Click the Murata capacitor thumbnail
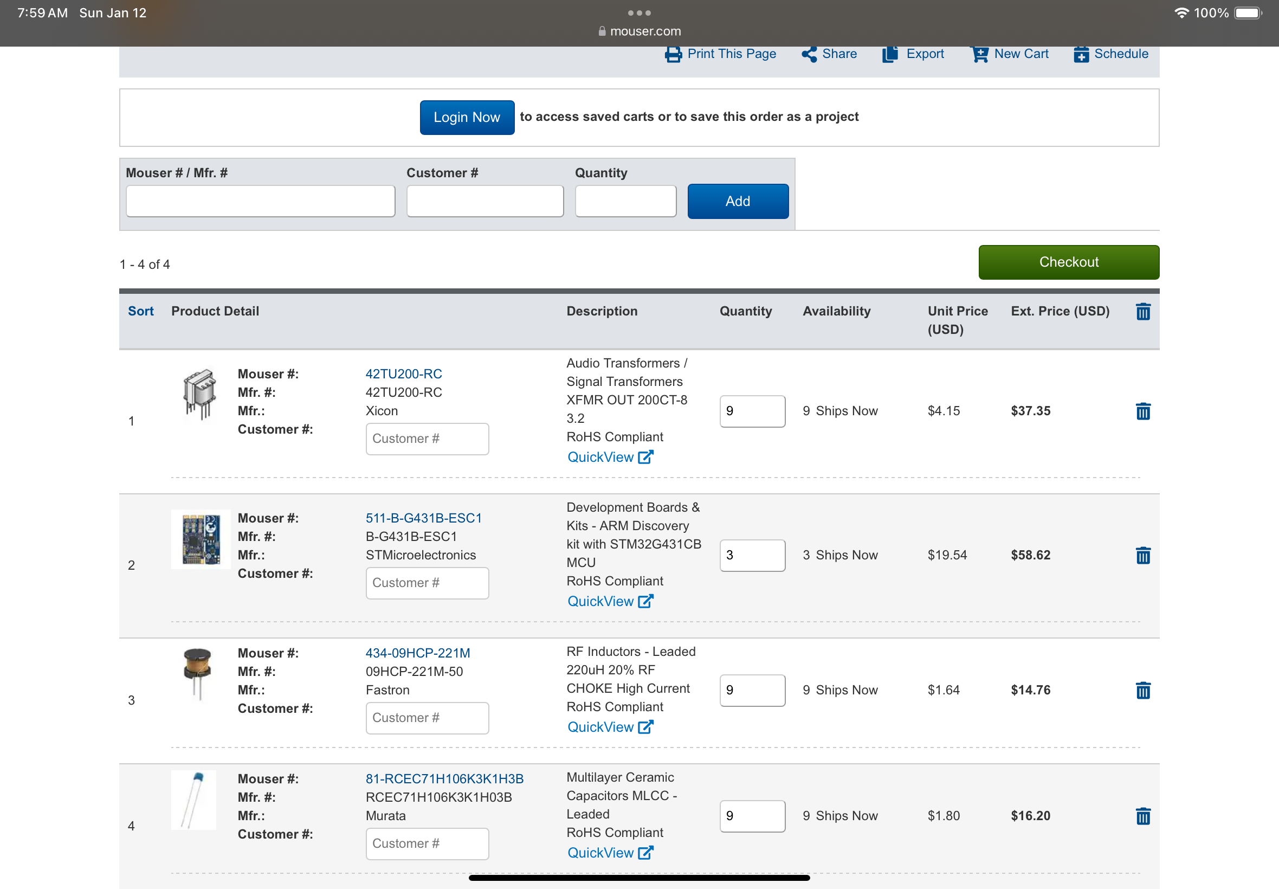This screenshot has height=889, width=1279. 194,801
